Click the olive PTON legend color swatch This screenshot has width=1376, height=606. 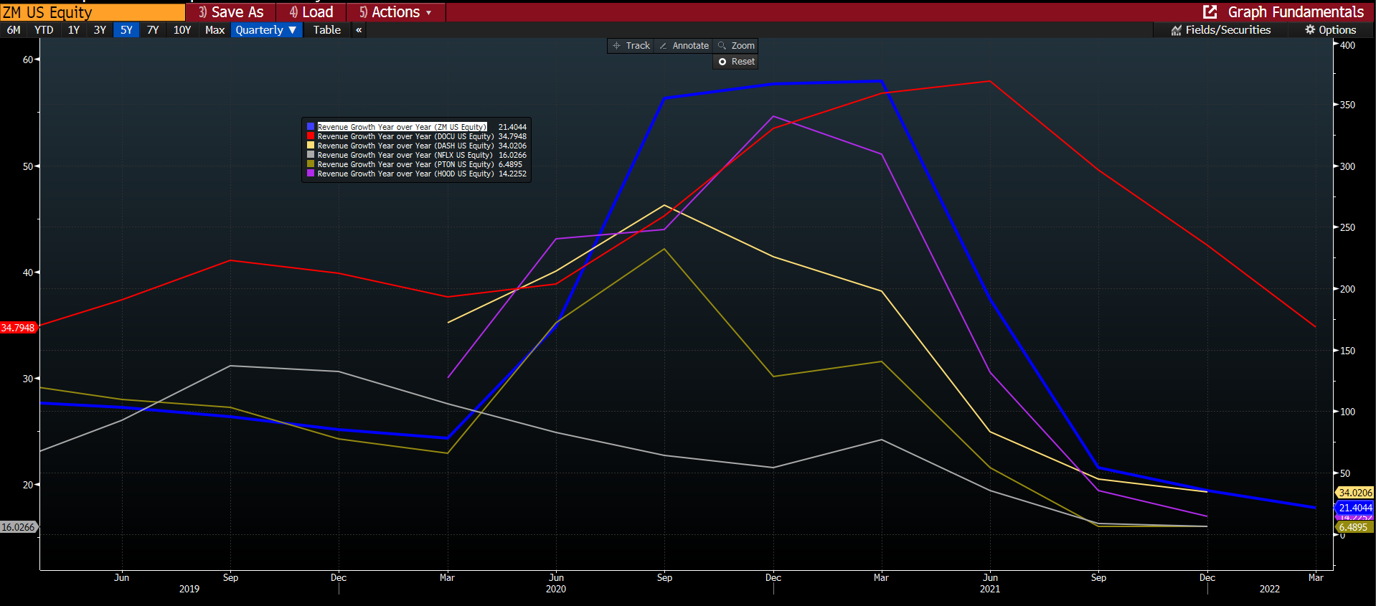[311, 164]
